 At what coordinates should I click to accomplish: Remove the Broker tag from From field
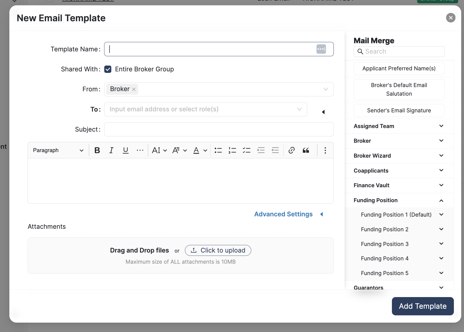(134, 89)
